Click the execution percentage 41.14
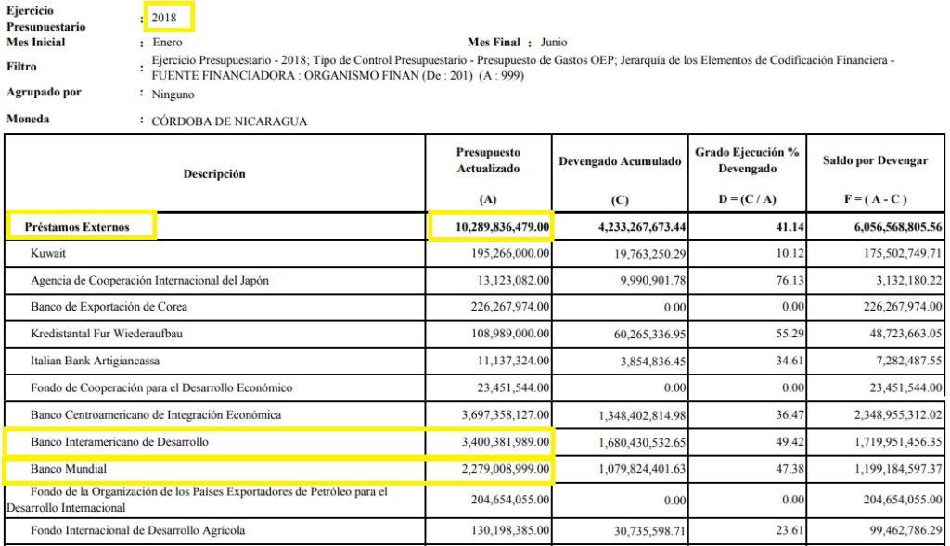This screenshot has height=546, width=950. coord(790,227)
